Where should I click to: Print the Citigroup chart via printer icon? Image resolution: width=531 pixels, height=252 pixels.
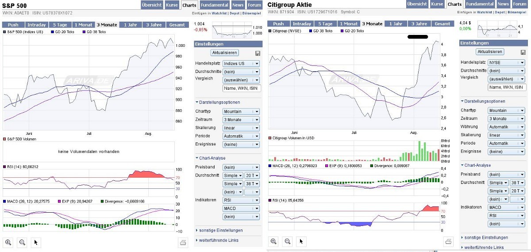[448, 241]
